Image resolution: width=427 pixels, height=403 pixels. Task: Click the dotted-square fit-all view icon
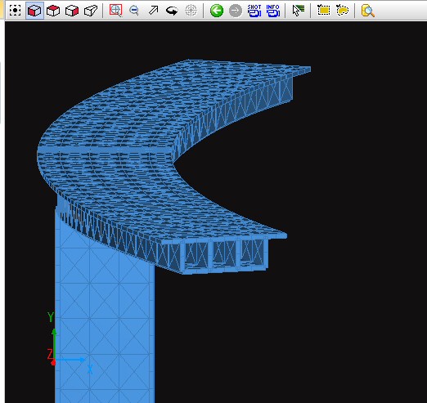[15, 11]
